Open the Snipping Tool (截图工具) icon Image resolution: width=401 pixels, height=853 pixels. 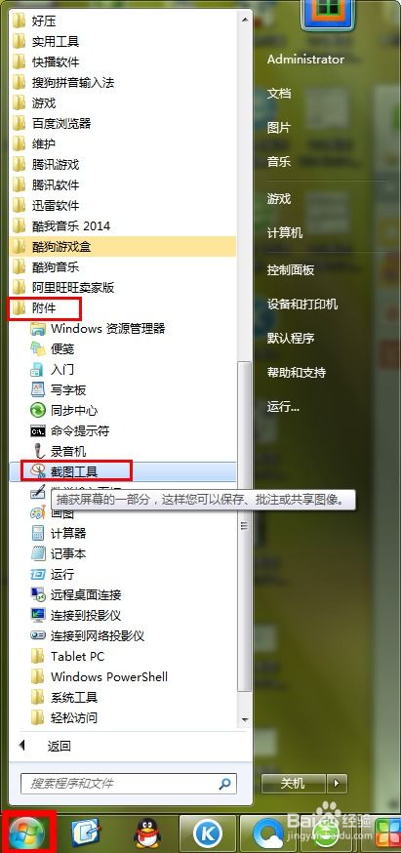pos(37,471)
